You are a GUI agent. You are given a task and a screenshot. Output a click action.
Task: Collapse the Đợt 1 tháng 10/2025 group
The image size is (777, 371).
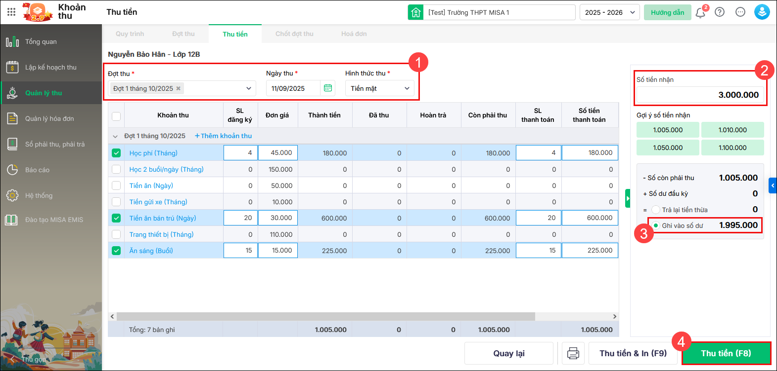click(115, 136)
